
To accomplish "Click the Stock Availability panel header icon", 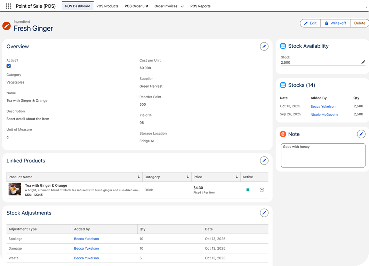I will [283, 46].
